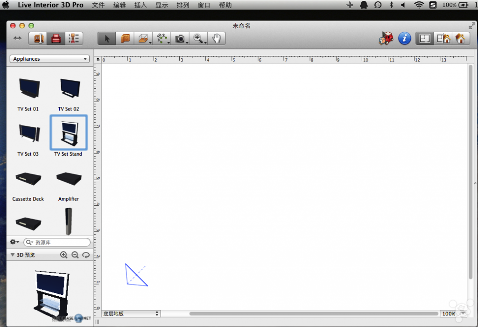Switch to 2D floor plan view

424,39
